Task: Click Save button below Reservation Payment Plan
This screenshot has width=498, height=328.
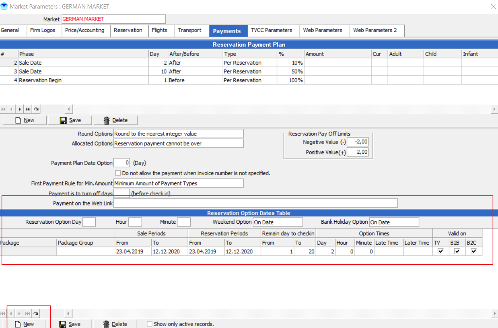Action: 70,120
